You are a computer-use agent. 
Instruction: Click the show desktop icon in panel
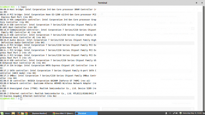pyautogui.click(x=13, y=113)
